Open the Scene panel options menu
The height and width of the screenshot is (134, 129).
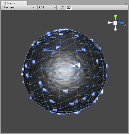tap(125, 4)
